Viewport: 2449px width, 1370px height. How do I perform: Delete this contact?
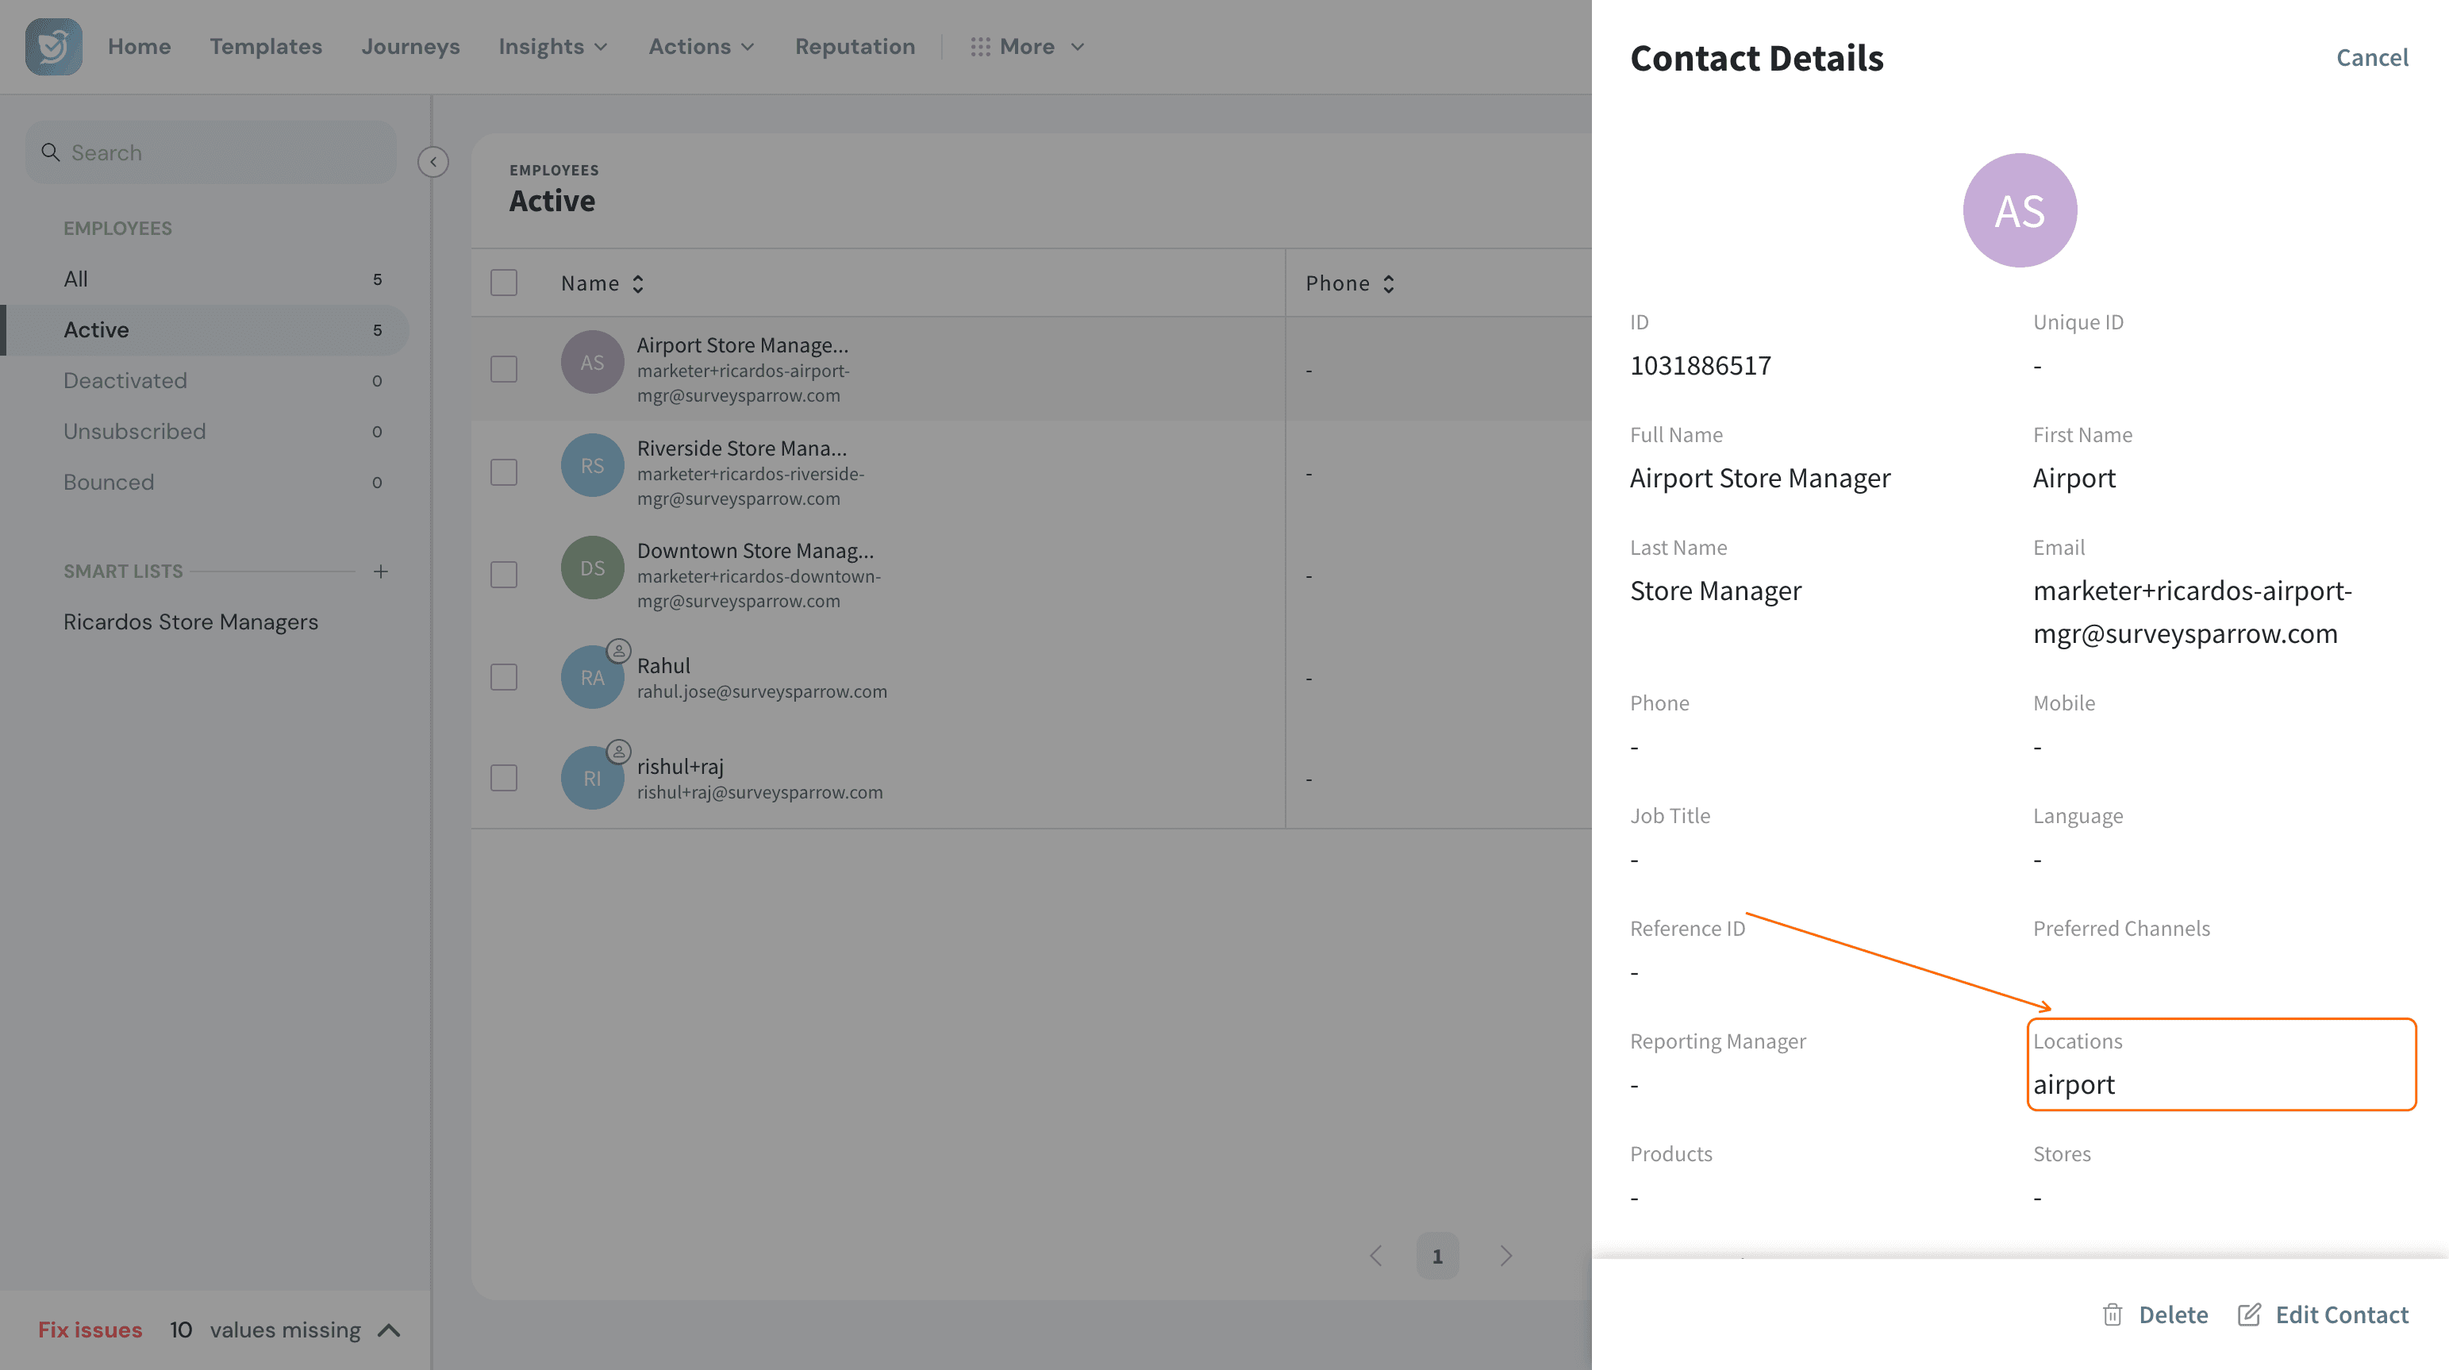[x=2155, y=1315]
